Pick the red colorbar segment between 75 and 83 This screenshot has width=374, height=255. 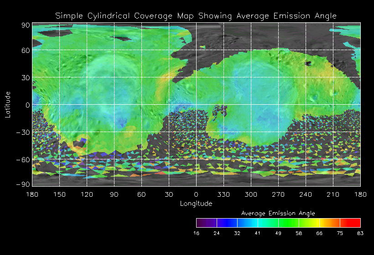click(350, 223)
